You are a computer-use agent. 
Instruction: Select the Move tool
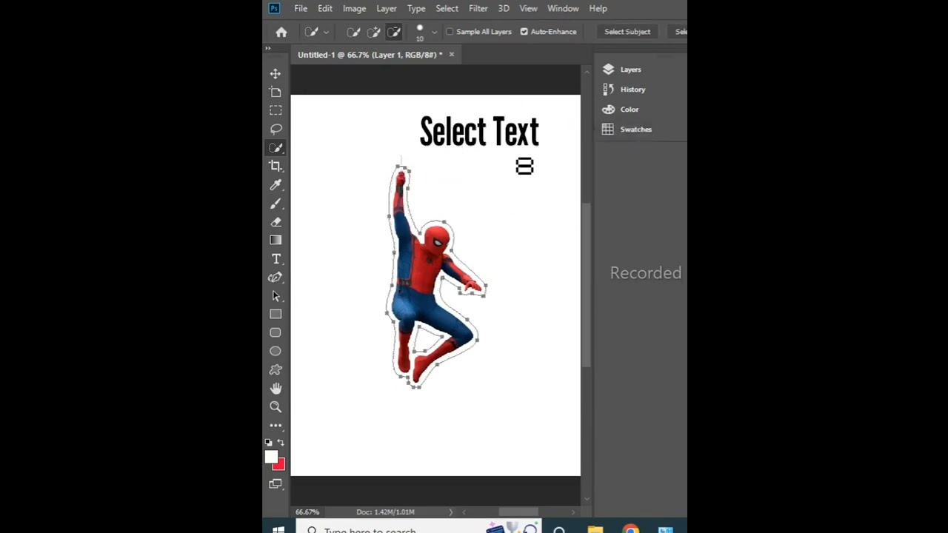pyautogui.click(x=276, y=73)
